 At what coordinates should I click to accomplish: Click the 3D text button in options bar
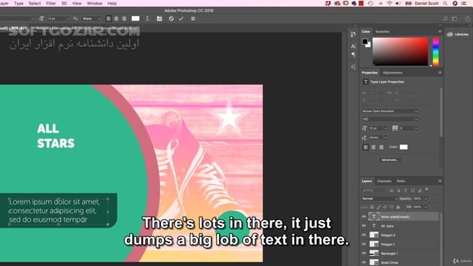(x=193, y=19)
